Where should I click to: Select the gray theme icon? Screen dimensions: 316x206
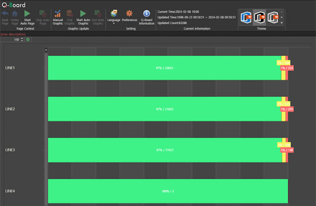pyautogui.click(x=273, y=17)
